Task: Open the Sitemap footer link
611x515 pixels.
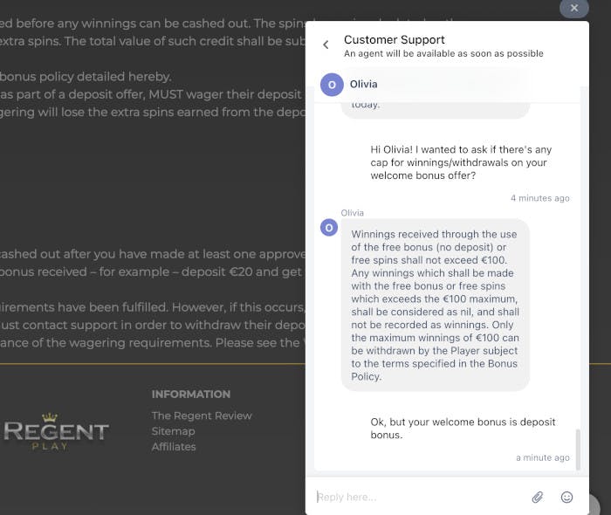Action: click(173, 431)
